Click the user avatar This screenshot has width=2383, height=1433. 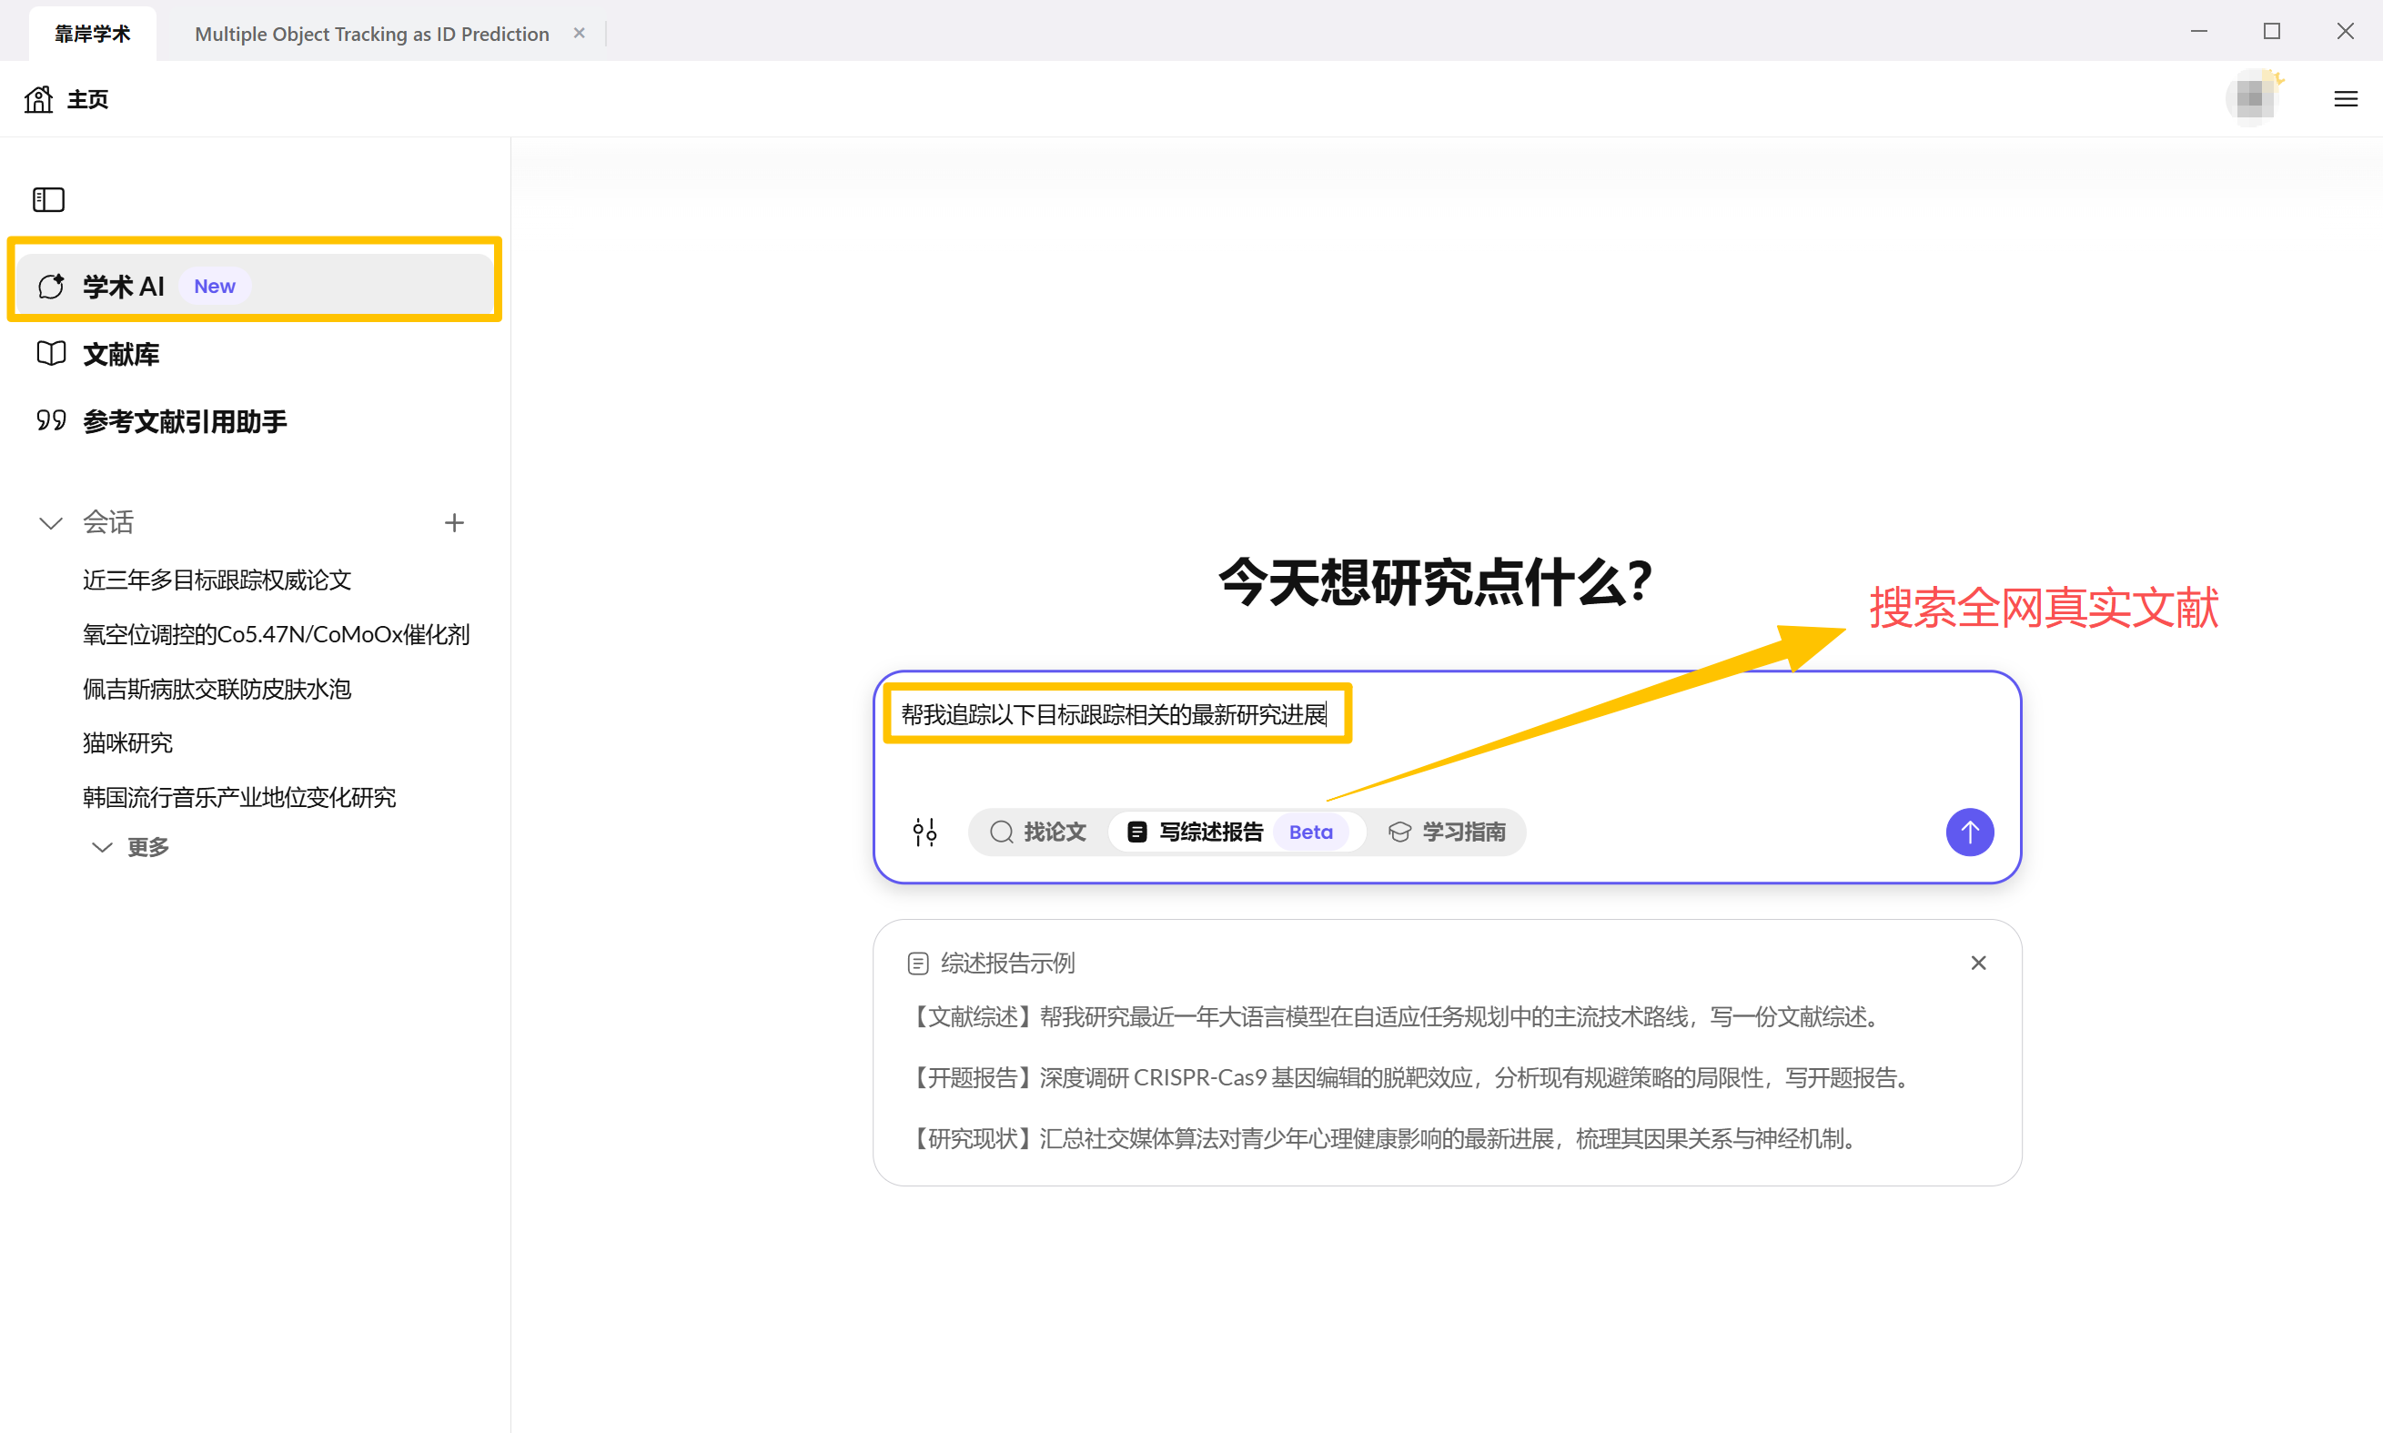(2254, 97)
